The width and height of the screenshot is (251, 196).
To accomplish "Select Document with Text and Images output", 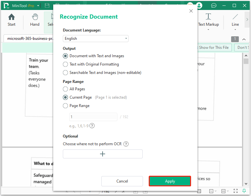I will point(65,56).
